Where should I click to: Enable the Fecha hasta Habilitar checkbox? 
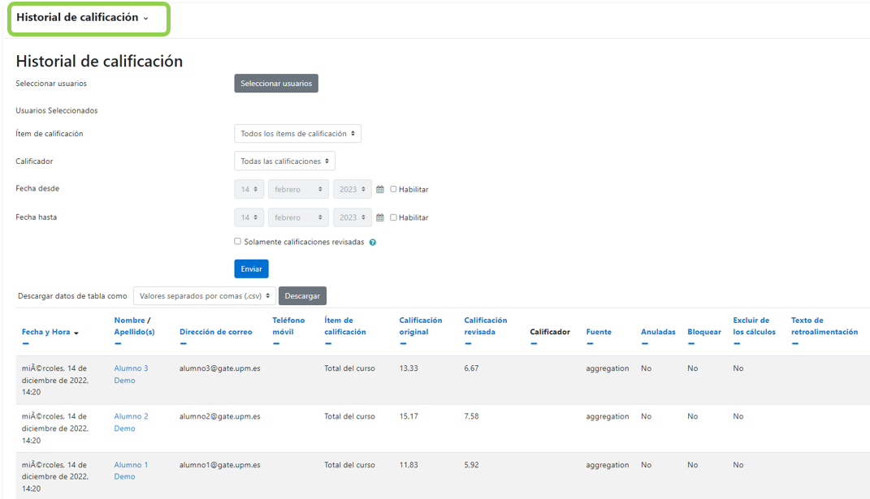tap(394, 217)
